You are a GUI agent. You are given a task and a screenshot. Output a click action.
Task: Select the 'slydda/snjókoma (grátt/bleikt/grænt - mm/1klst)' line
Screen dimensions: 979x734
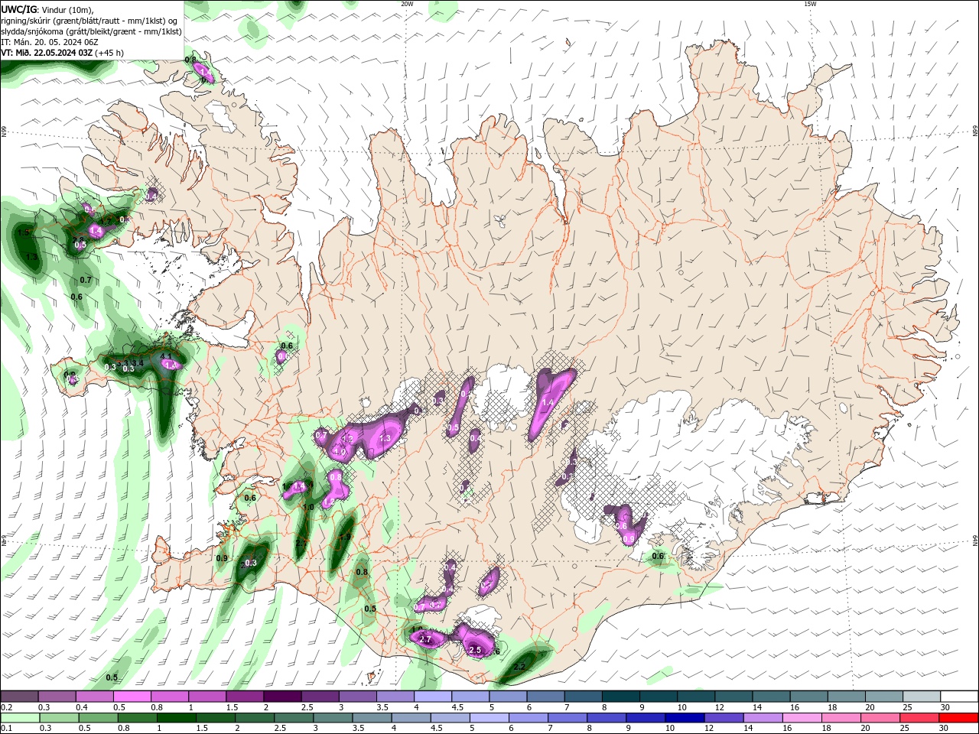point(92,31)
